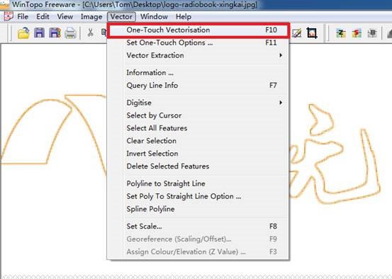Click the Open file folder icon

24,33
